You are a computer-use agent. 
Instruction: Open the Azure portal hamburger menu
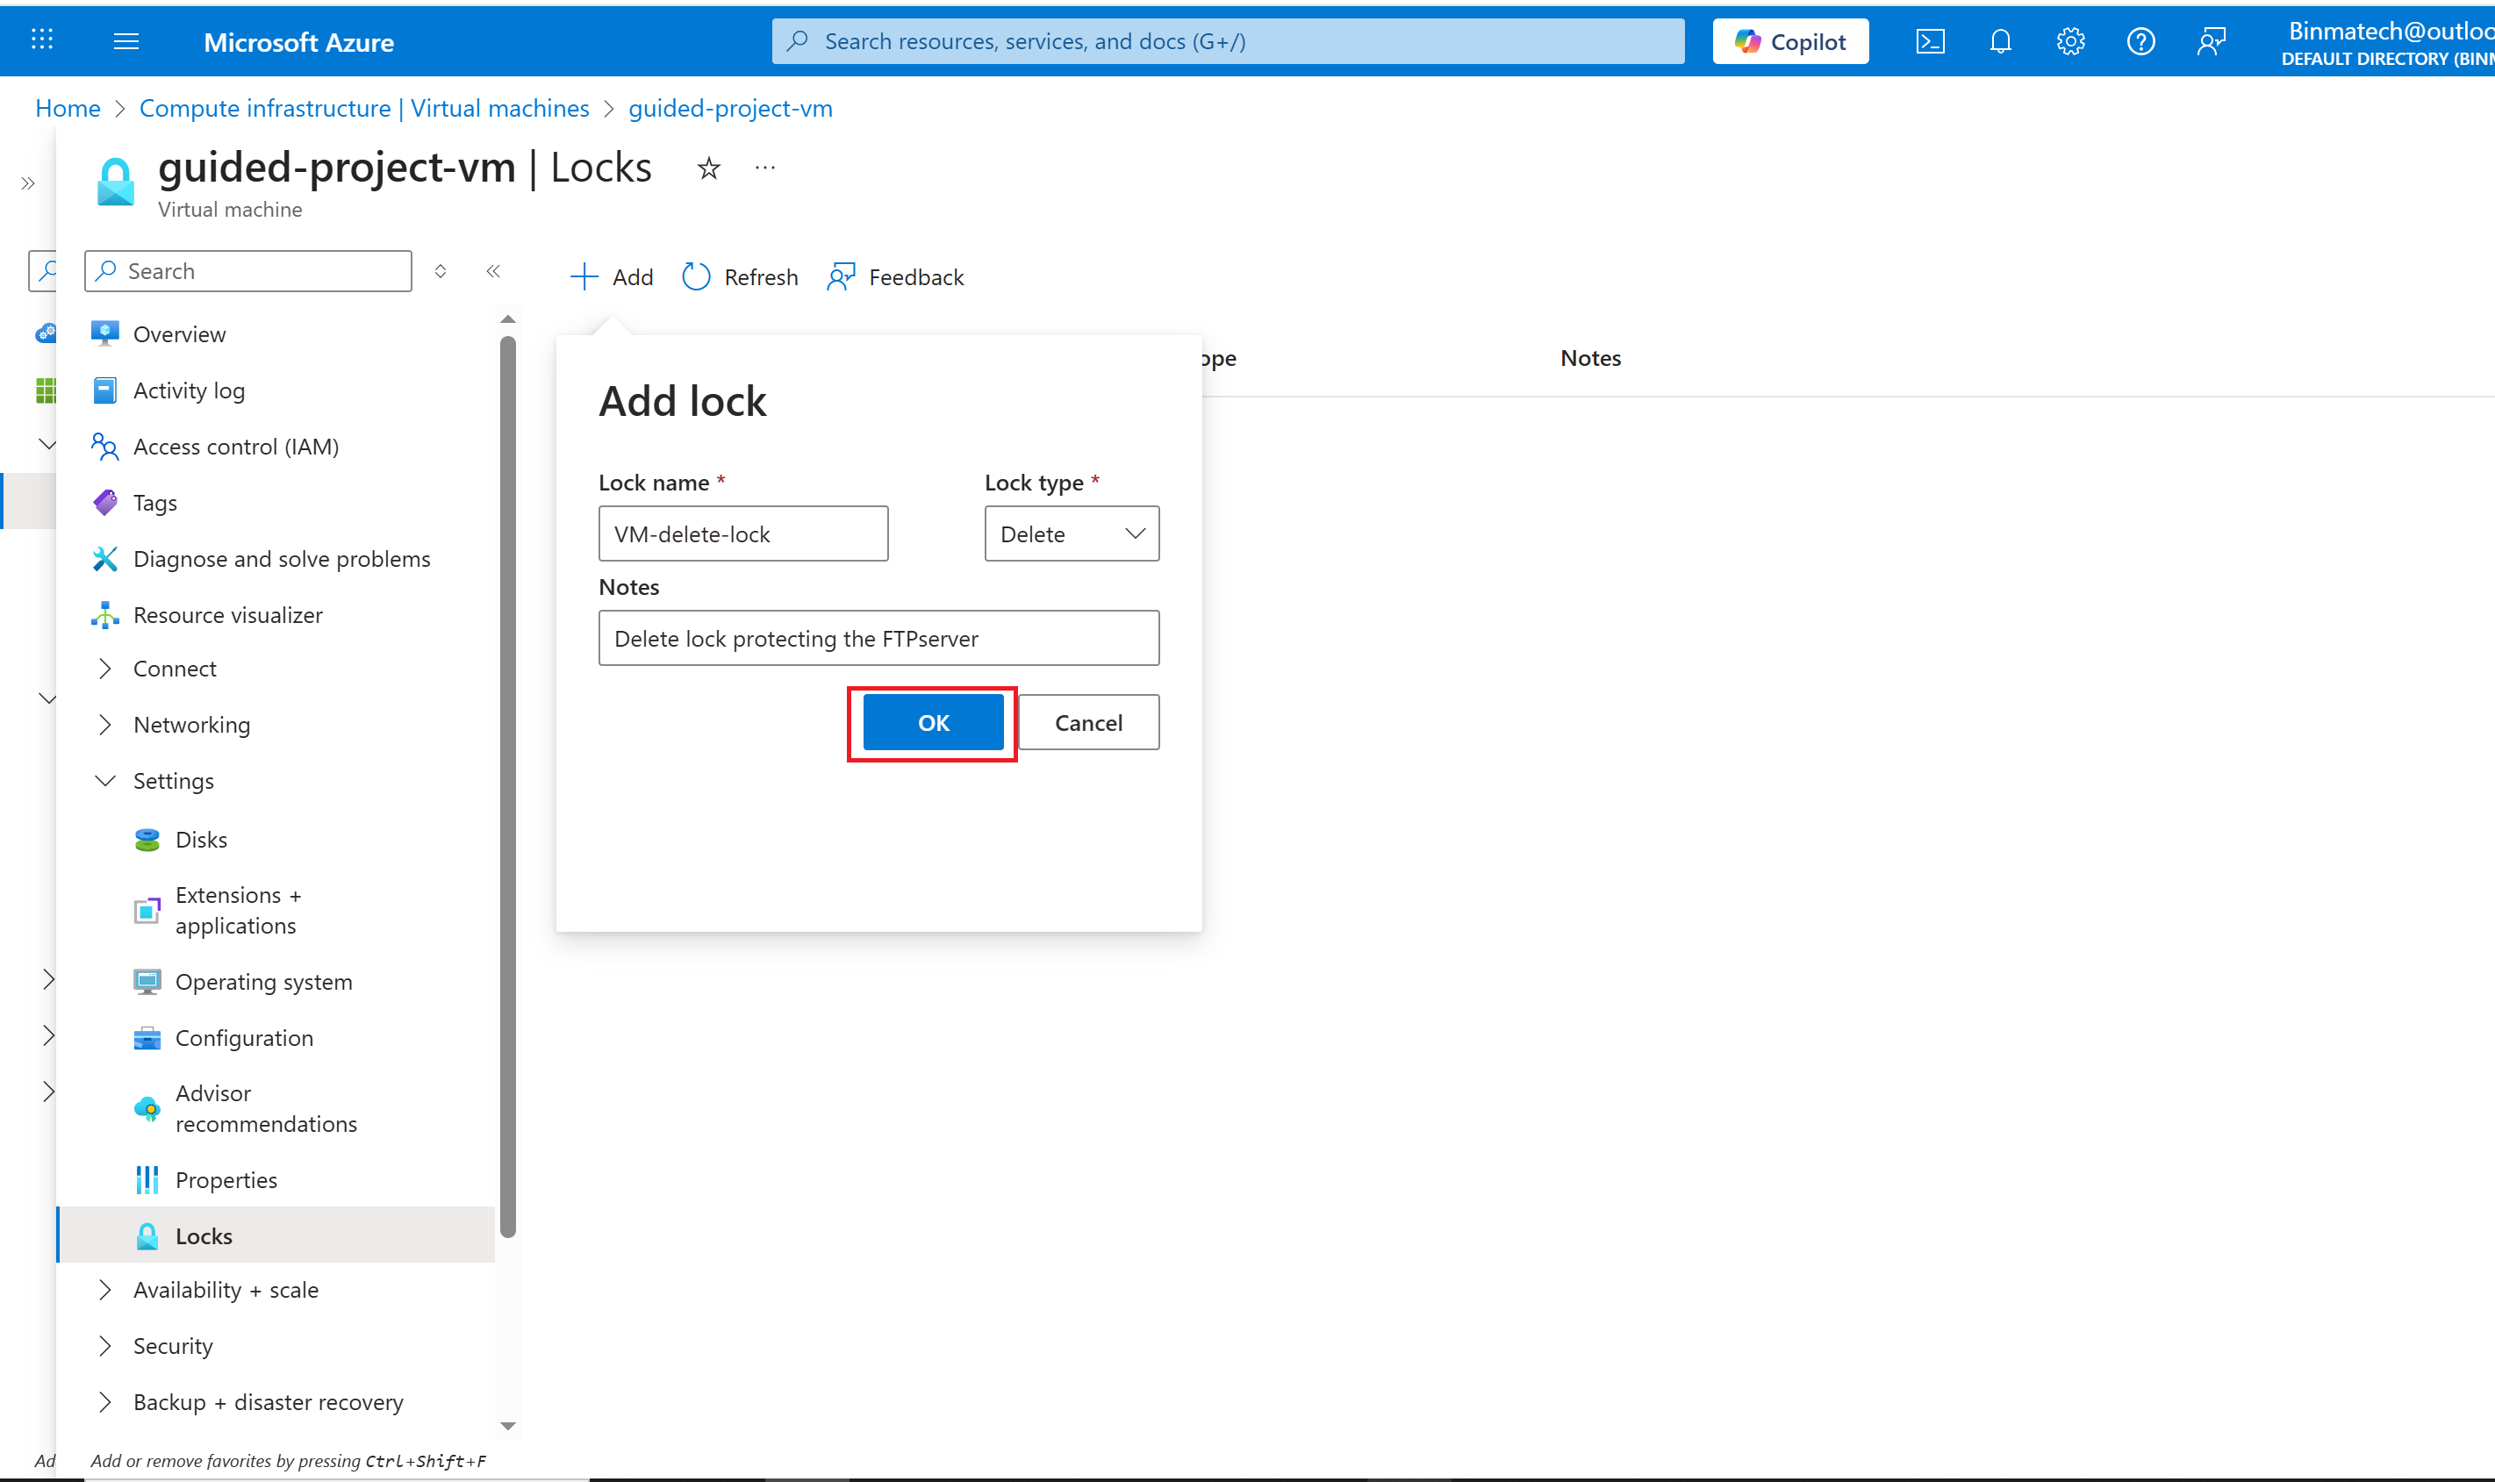[x=125, y=41]
